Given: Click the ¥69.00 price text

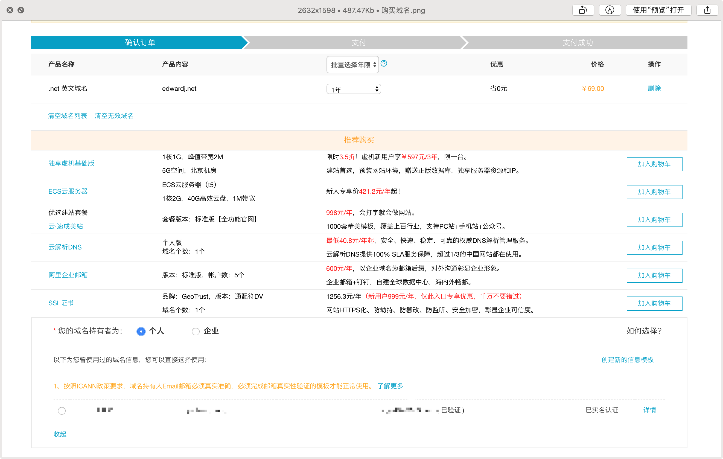Looking at the screenshot, I should click(593, 89).
